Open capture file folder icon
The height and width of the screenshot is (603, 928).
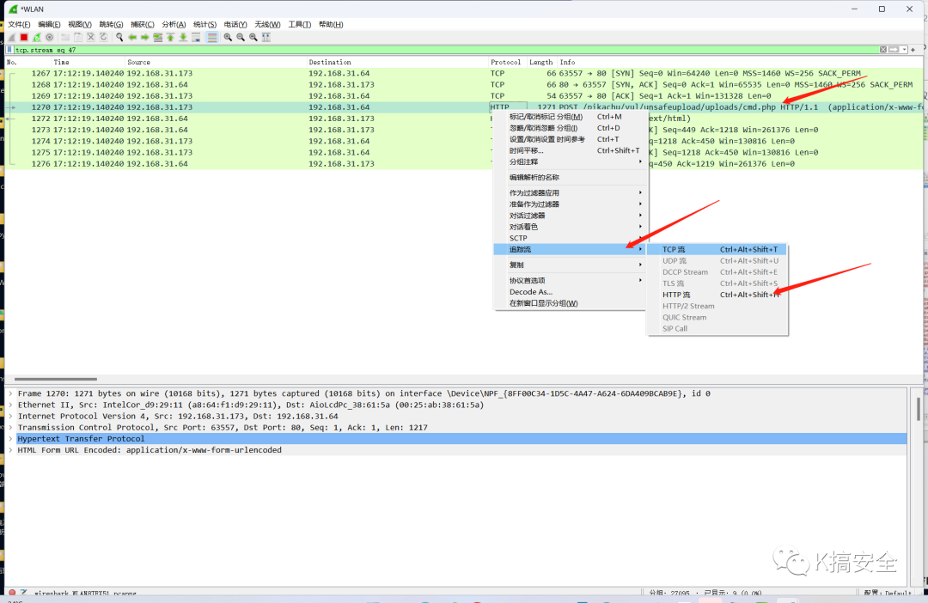pyautogui.click(x=65, y=37)
